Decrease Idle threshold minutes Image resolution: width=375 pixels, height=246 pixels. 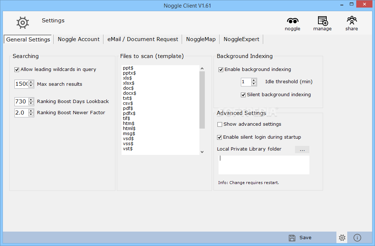click(x=254, y=84)
